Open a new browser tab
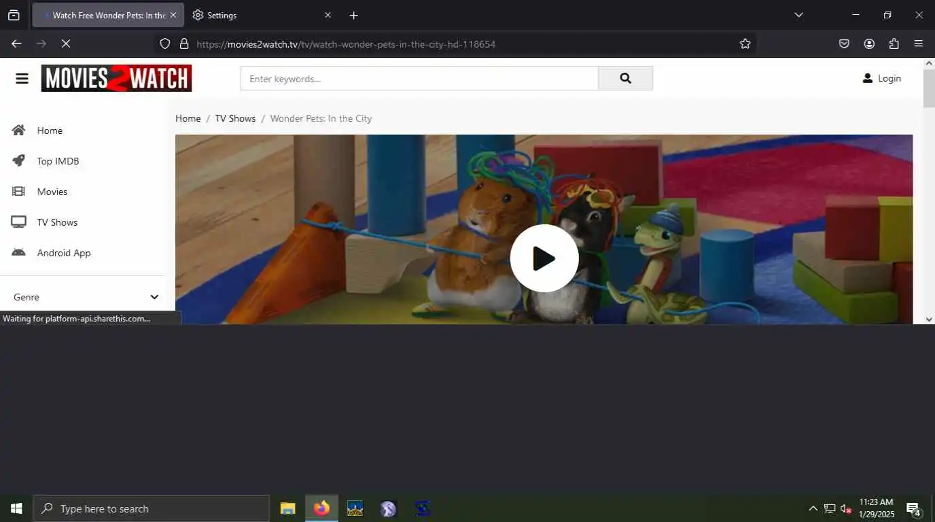 [x=353, y=15]
